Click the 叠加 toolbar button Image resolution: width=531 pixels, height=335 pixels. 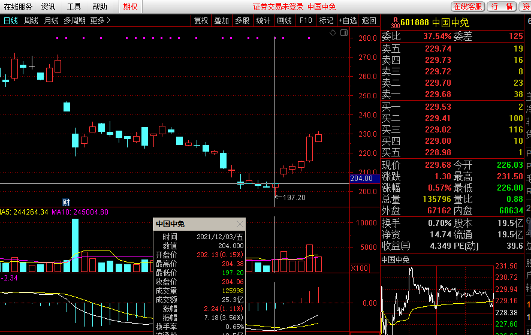pos(222,20)
